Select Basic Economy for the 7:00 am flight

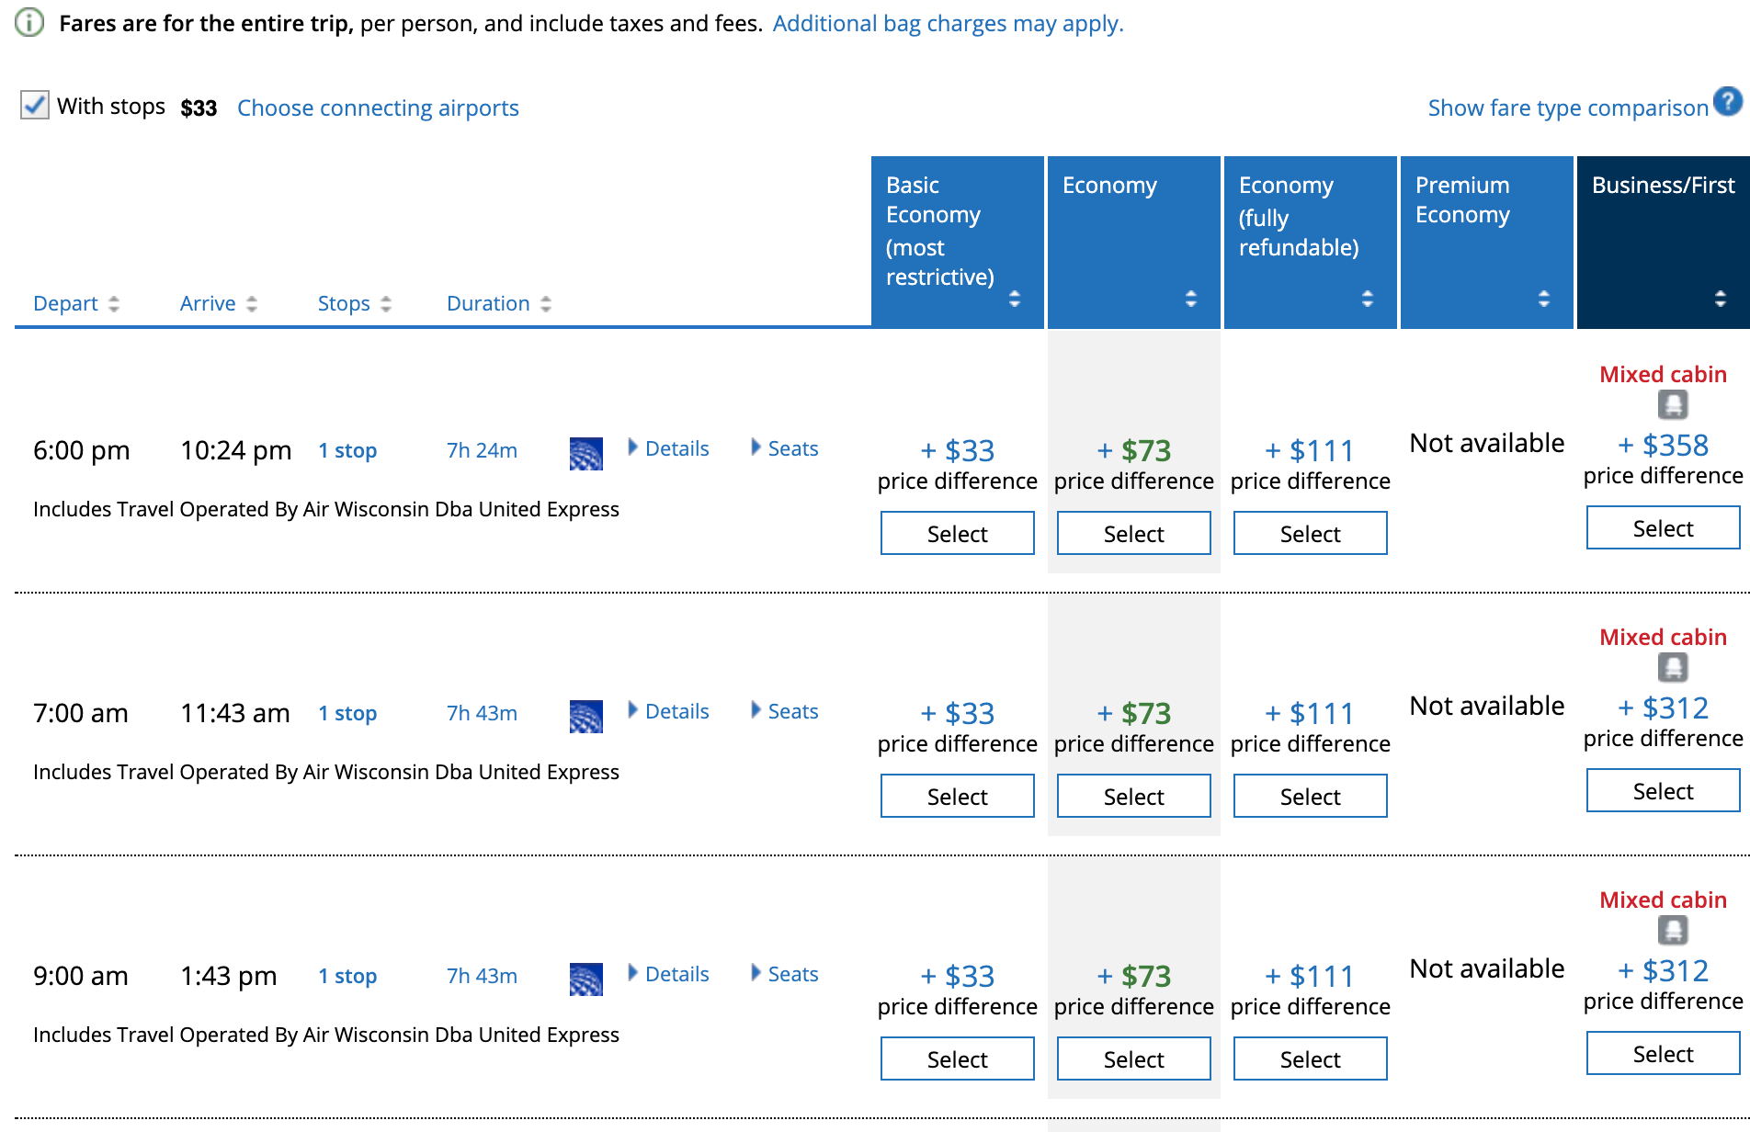[957, 796]
